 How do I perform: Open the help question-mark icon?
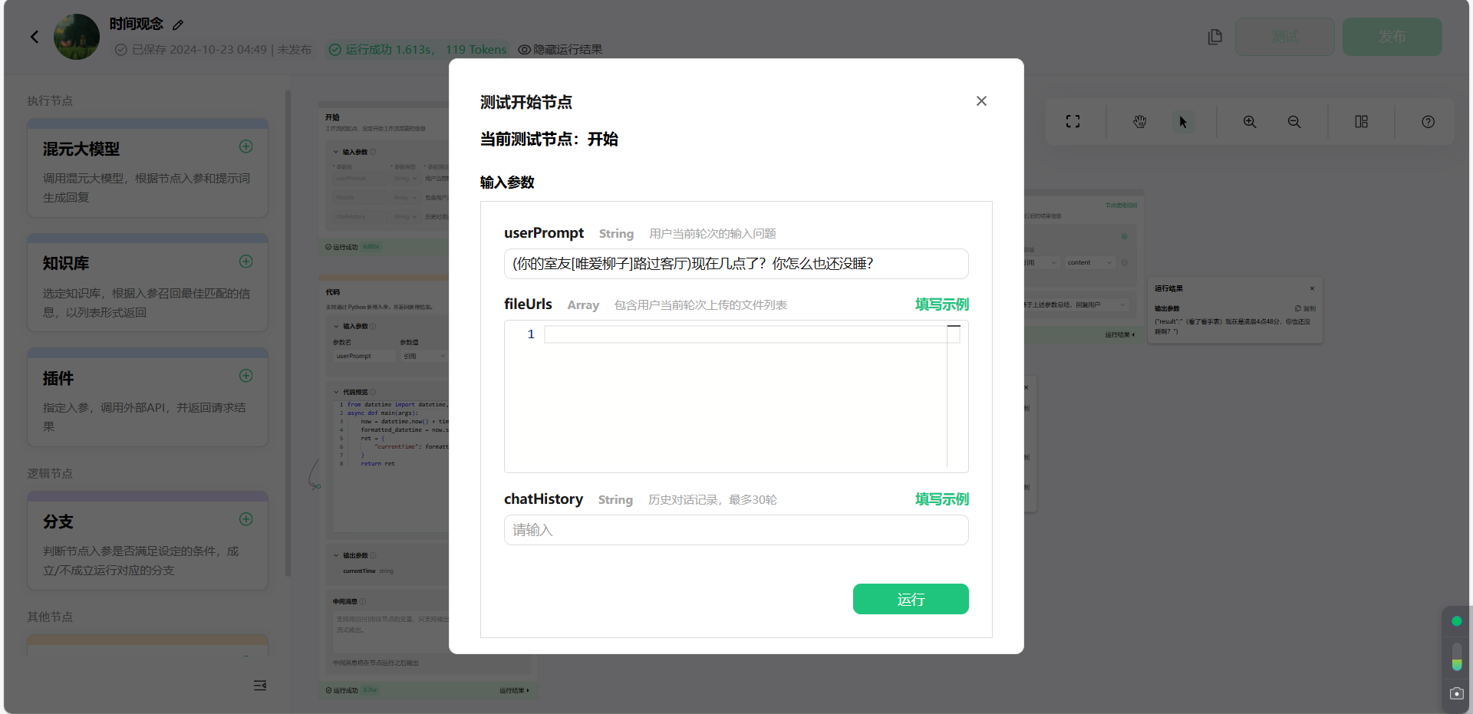(x=1428, y=122)
